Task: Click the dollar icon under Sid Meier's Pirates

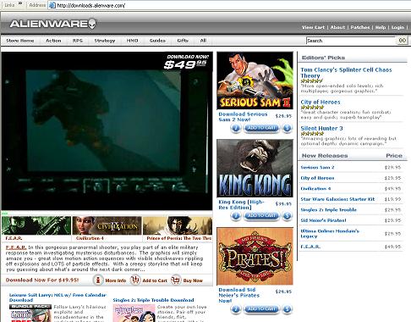Action: coord(287,309)
